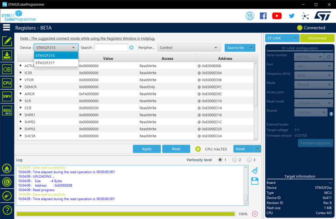Open the beta bug icon view
The width and height of the screenshot is (336, 219).
pos(7,168)
